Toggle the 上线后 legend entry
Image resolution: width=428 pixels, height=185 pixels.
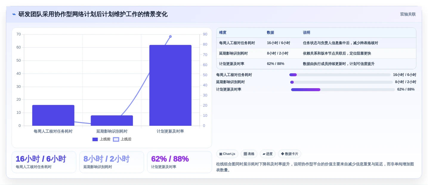point(122,139)
